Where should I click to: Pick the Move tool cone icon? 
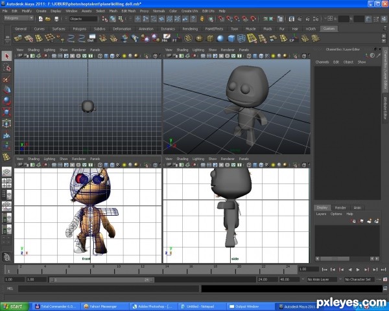6,90
